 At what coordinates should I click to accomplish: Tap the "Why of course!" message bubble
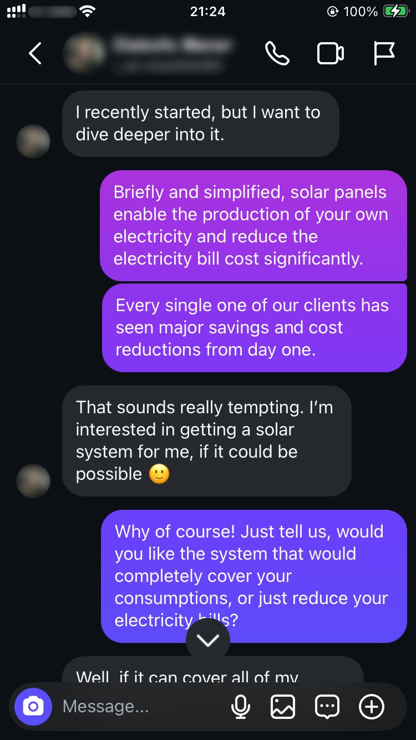click(253, 575)
